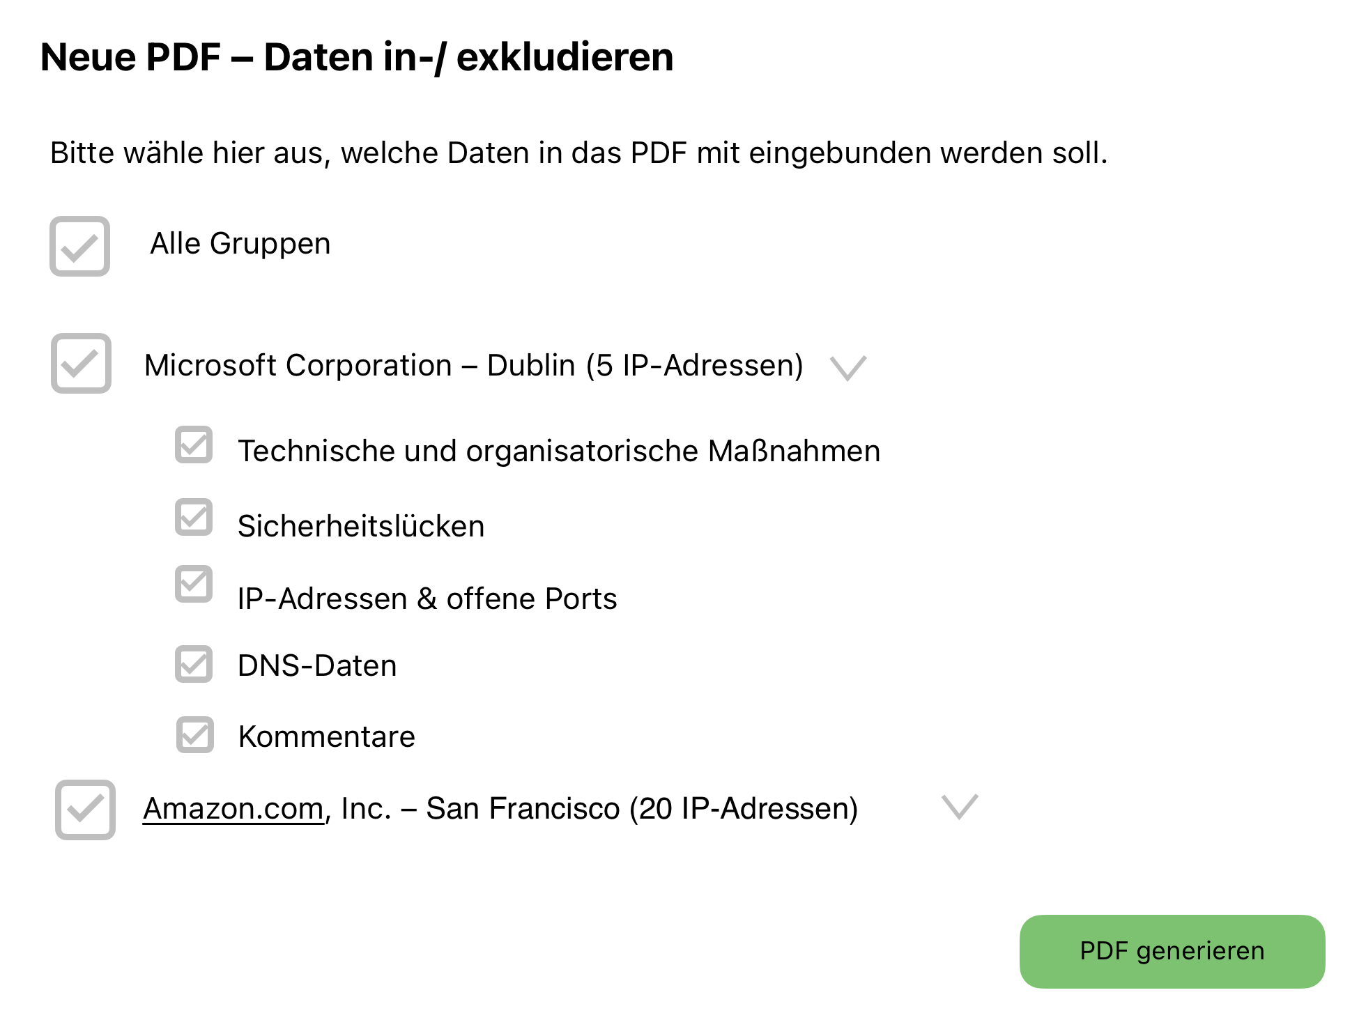Uncheck the Amazon.com San Francisco group checkbox
The width and height of the screenshot is (1366, 1020).
85,810
